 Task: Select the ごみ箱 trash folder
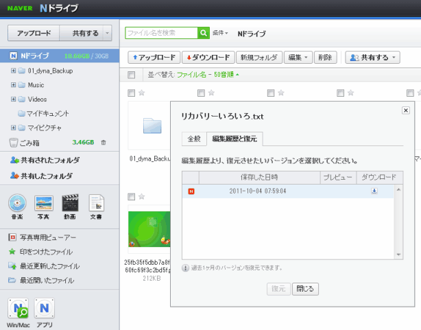tap(29, 143)
